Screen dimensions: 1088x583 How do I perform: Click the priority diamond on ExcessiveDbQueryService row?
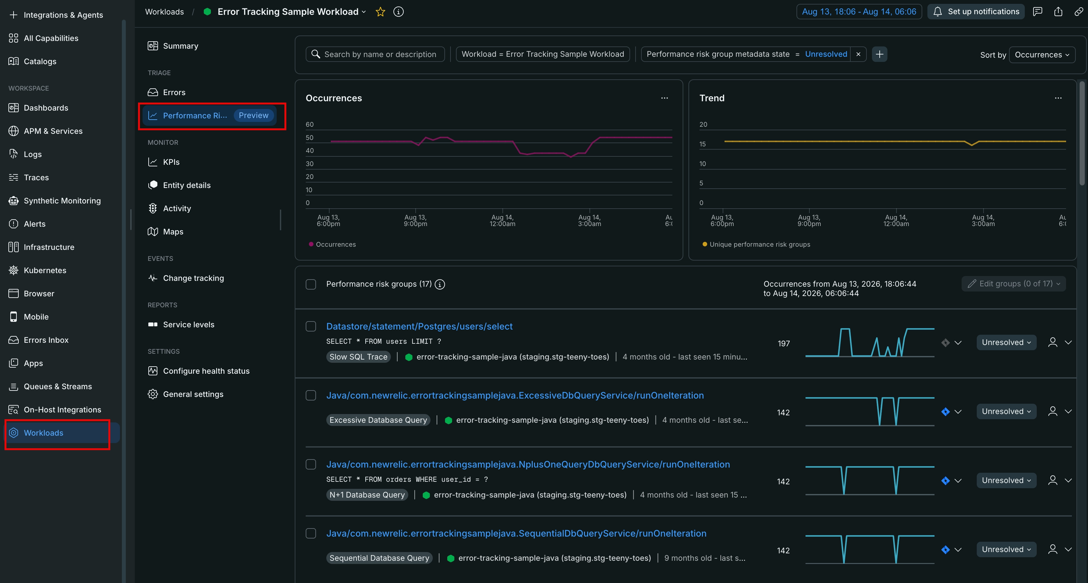[x=945, y=411]
